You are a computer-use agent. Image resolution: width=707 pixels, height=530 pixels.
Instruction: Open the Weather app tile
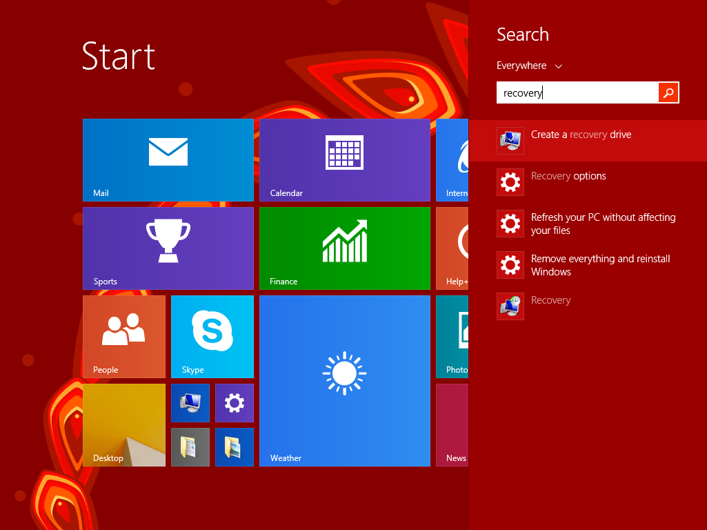pos(345,380)
